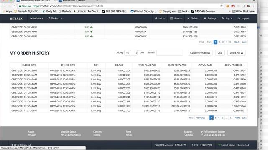Image resolution: width=268 pixels, height=150 pixels.
Task: Open the Support footer link
Action: pos(188,132)
